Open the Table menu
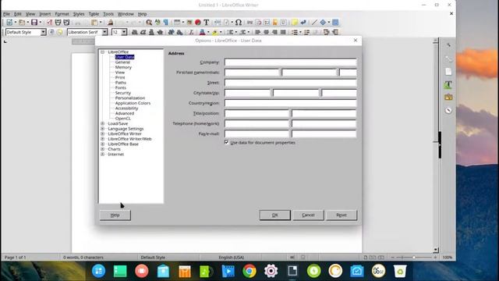This screenshot has width=499, height=281. (94, 14)
